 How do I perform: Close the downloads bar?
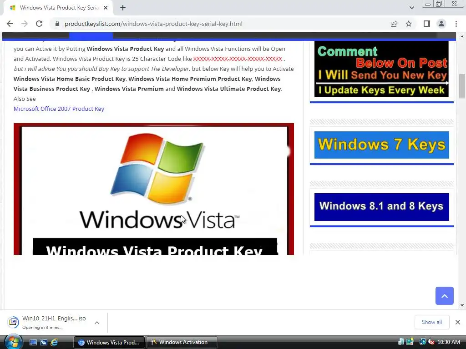click(458, 322)
